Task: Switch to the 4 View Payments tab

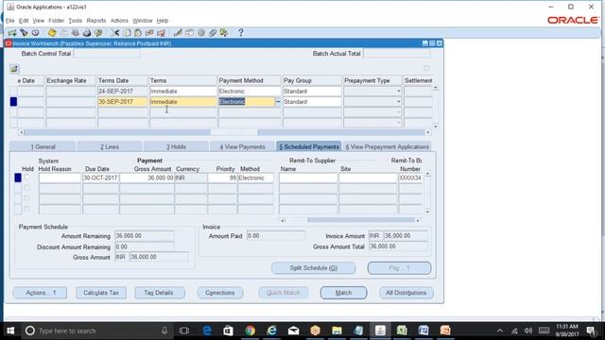Action: 242,146
